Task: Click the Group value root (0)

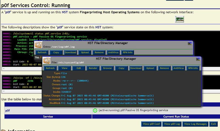Action: click(67, 88)
